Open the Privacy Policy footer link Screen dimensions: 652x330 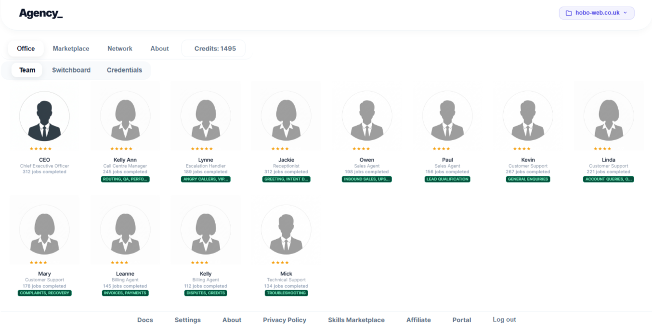pyautogui.click(x=284, y=320)
